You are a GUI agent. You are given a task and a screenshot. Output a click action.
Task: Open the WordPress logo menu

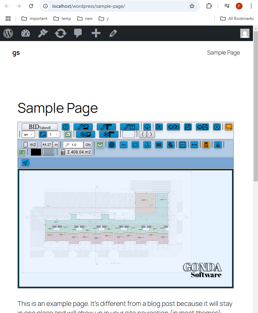tap(8, 33)
